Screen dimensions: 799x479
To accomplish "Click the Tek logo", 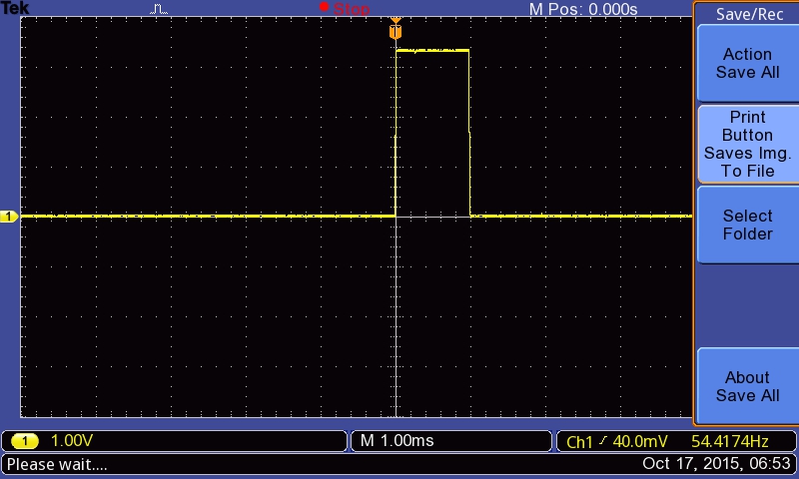I will 15,8.
